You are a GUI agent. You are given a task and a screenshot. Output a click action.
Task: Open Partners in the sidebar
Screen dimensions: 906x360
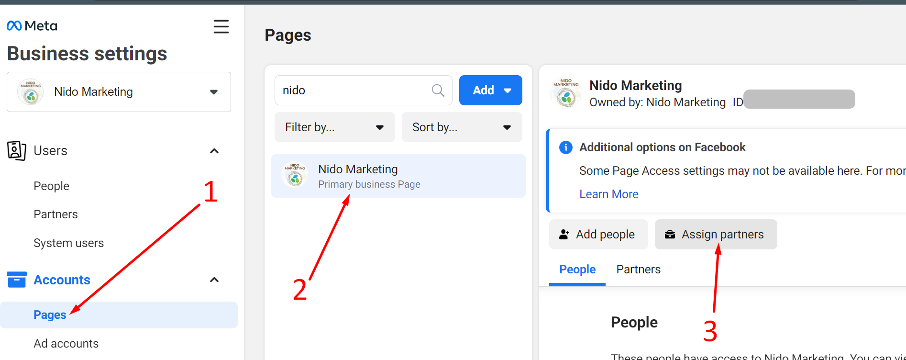pyautogui.click(x=55, y=214)
